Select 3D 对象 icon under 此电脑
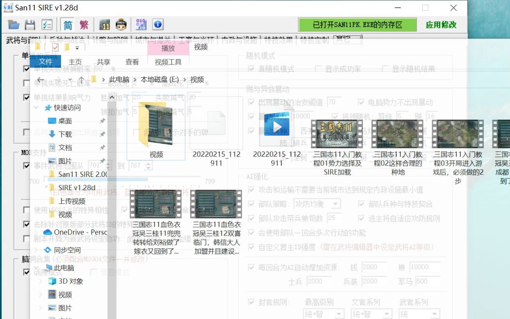The width and height of the screenshot is (510, 319). pos(52,281)
